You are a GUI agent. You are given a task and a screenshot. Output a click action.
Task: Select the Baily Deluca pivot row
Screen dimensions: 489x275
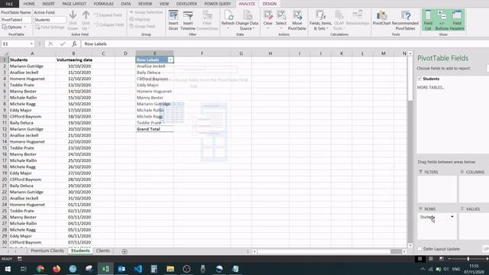click(x=154, y=73)
